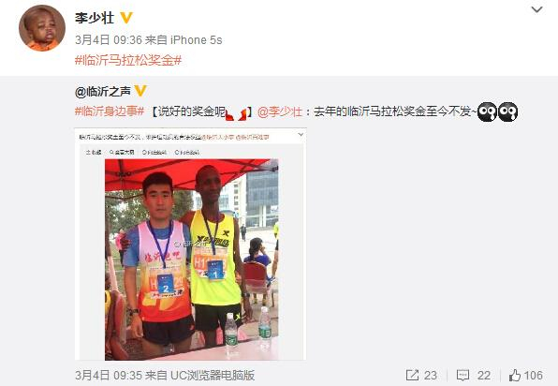Click verified V badge beside 临沂之声

[x=140, y=91]
